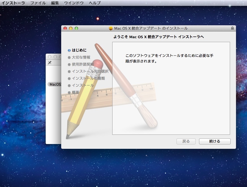
Task: Open the ファイル menu
Action: pos(38,3)
